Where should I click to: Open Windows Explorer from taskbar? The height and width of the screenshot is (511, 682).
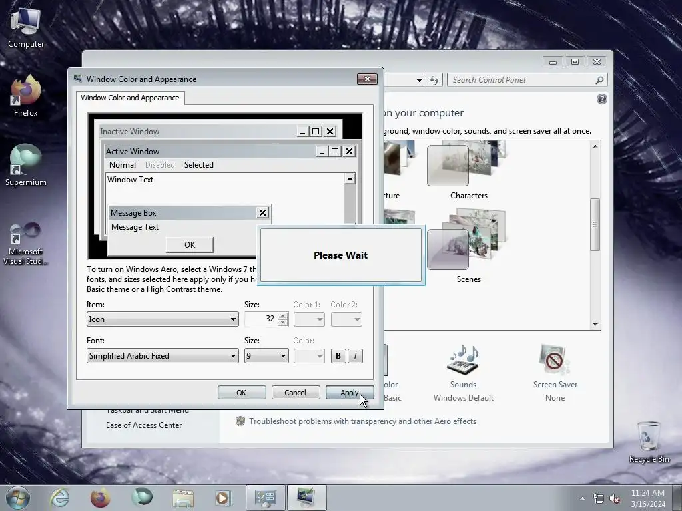pyautogui.click(x=183, y=498)
